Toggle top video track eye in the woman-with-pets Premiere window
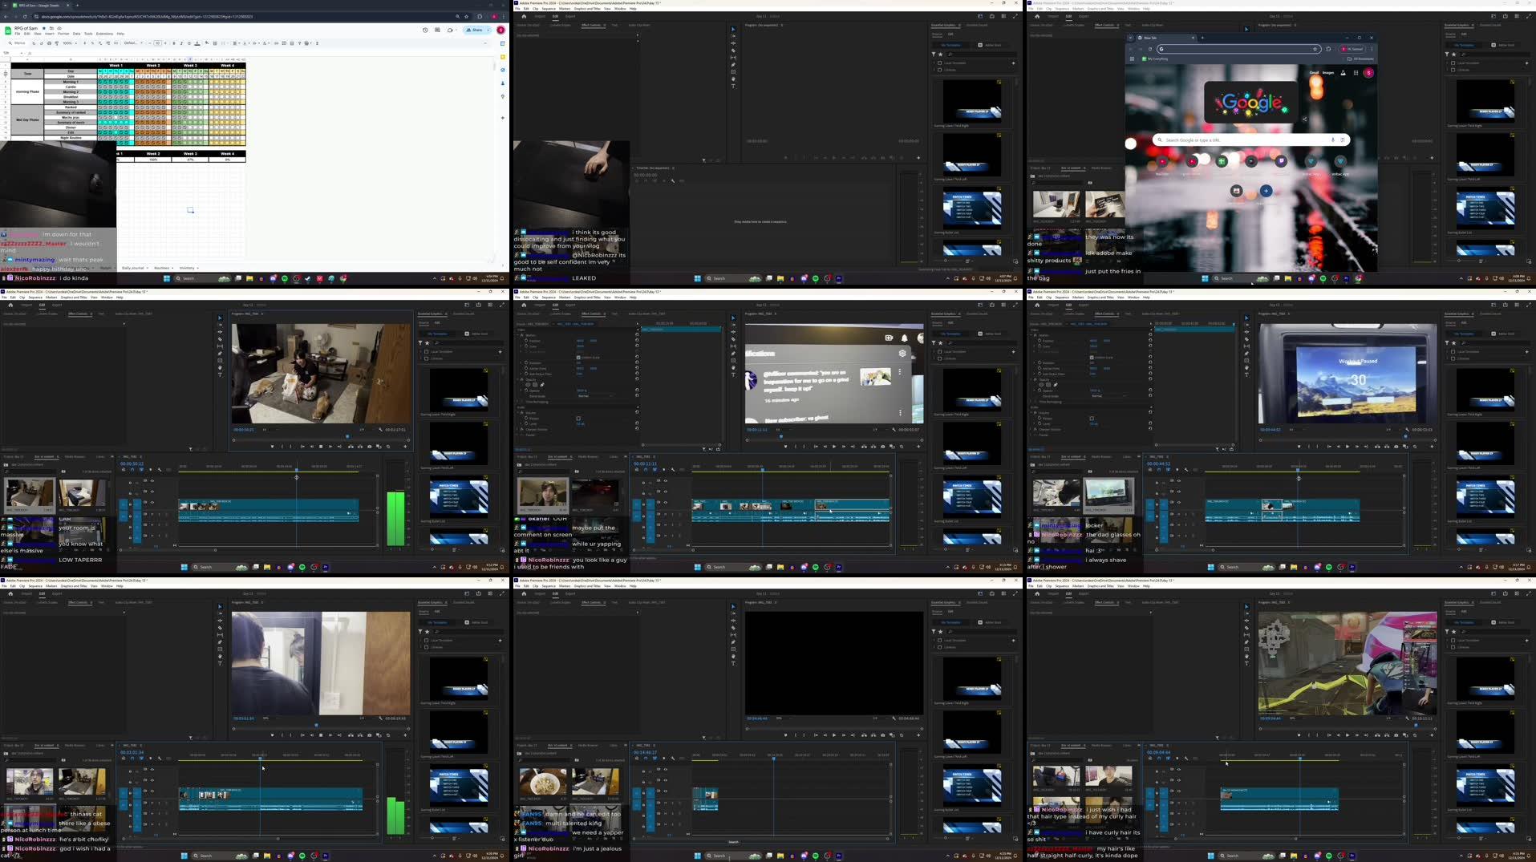1536x862 pixels. click(152, 480)
